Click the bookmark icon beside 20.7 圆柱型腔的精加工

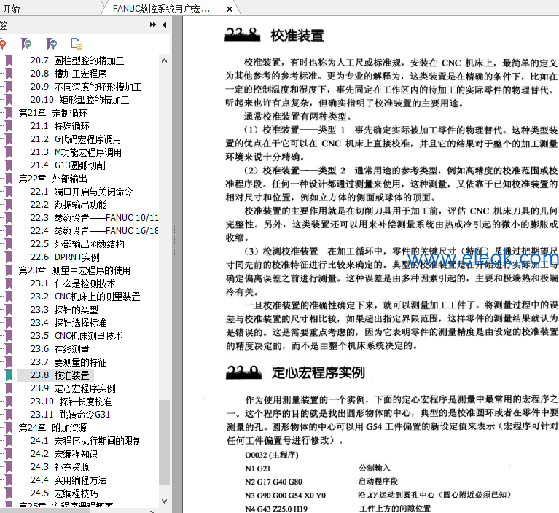(9, 60)
